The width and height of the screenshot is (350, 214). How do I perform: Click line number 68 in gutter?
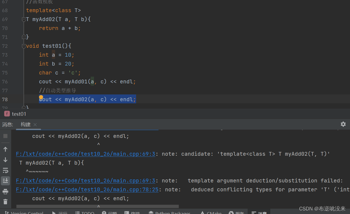click(5, 11)
